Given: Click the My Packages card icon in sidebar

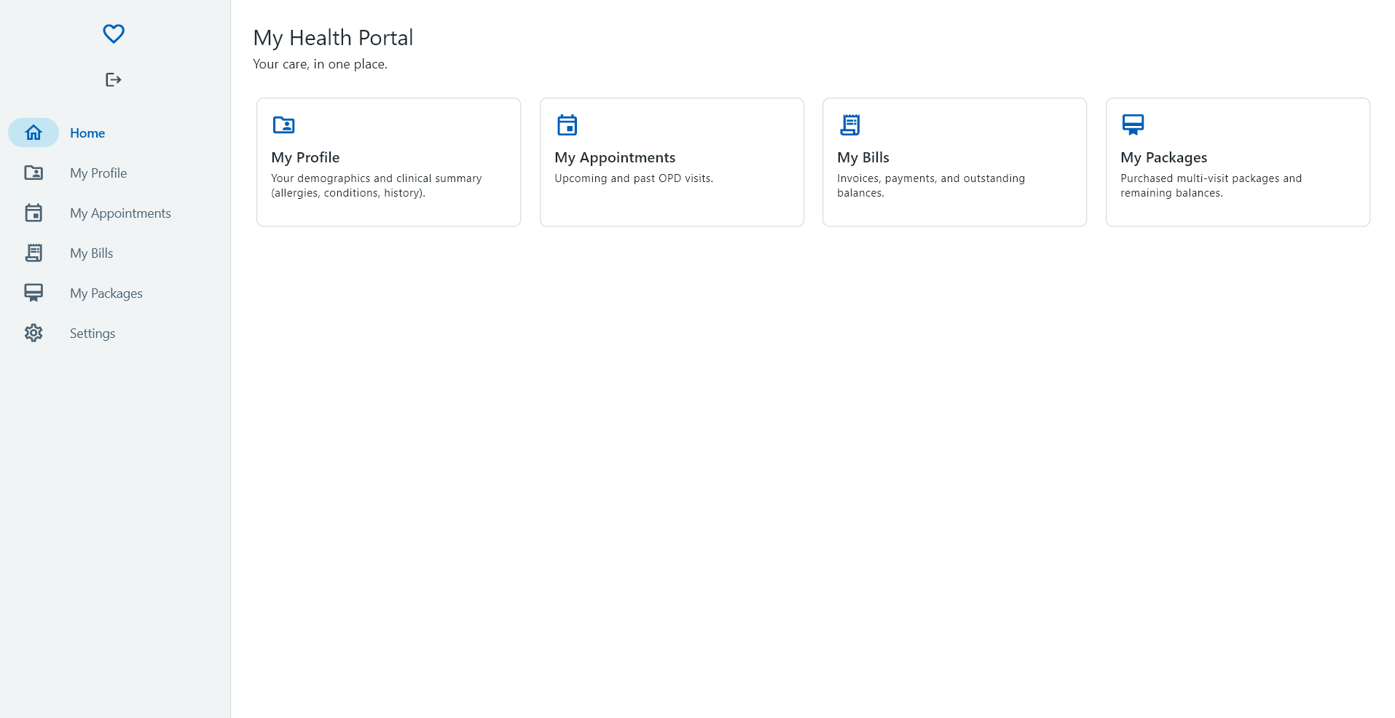Looking at the screenshot, I should click(x=34, y=293).
